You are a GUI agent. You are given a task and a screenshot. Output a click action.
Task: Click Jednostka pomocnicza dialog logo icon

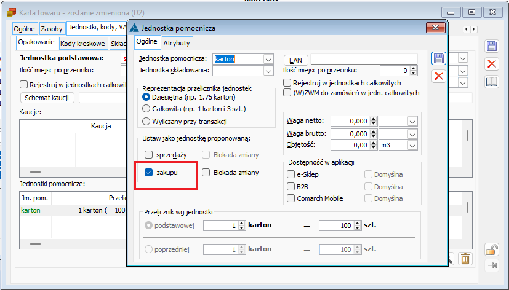134,28
